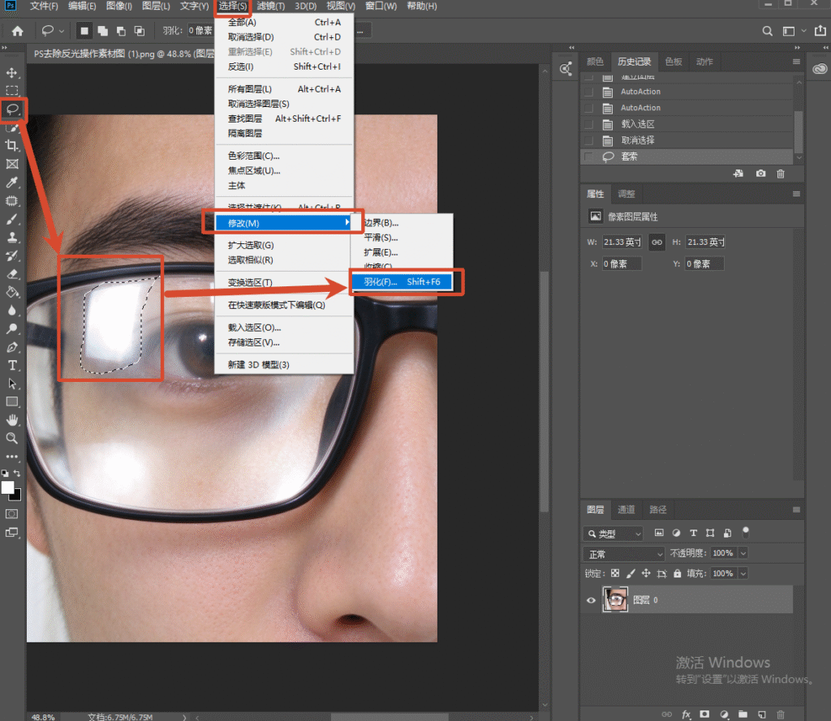This screenshot has width=831, height=721.
Task: Select the Move tool
Action: 11,72
